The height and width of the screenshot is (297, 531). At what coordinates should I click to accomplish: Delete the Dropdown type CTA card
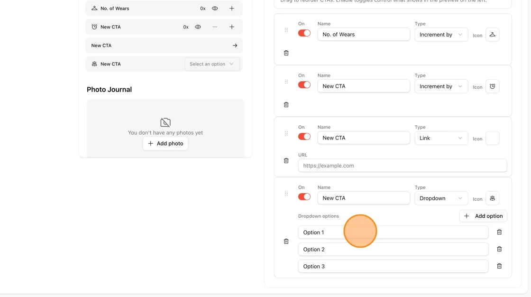pyautogui.click(x=286, y=241)
